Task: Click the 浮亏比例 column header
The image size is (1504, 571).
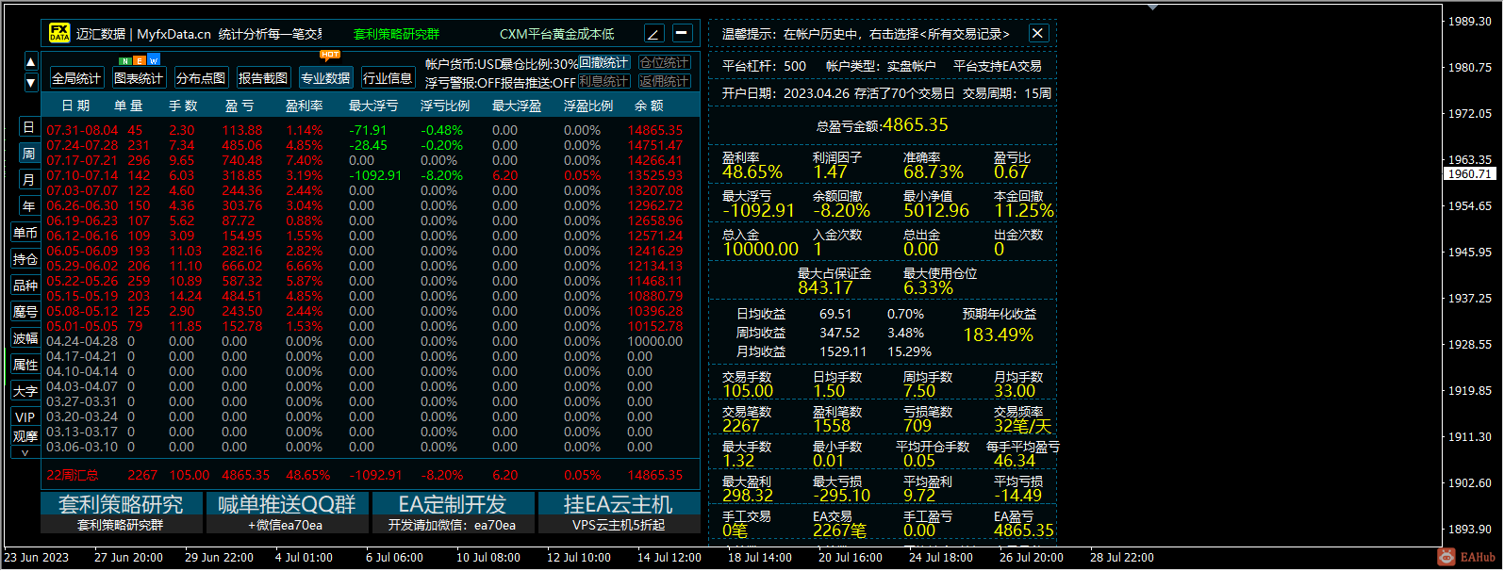Action: [x=445, y=106]
